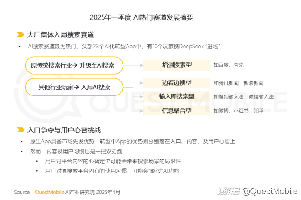Click the "输入即搜索型" box

click(x=177, y=96)
